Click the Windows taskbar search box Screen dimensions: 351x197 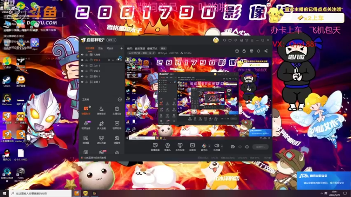[x=40, y=193]
